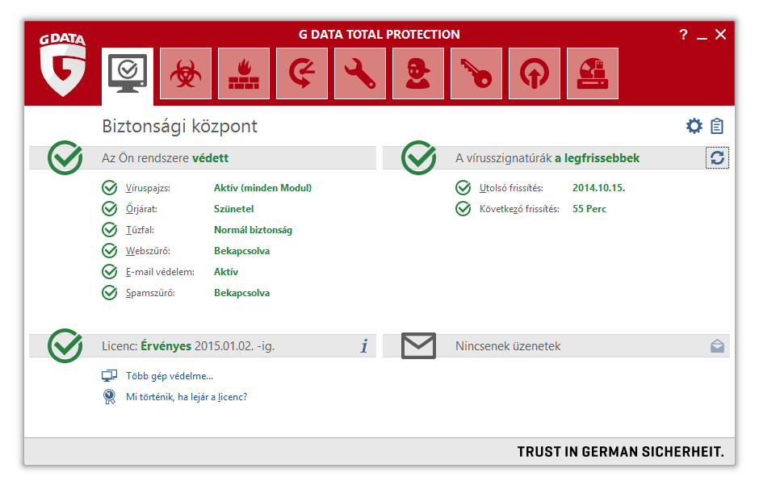This screenshot has height=485, width=759.
Task: Open the Device control tab
Action: point(593,73)
